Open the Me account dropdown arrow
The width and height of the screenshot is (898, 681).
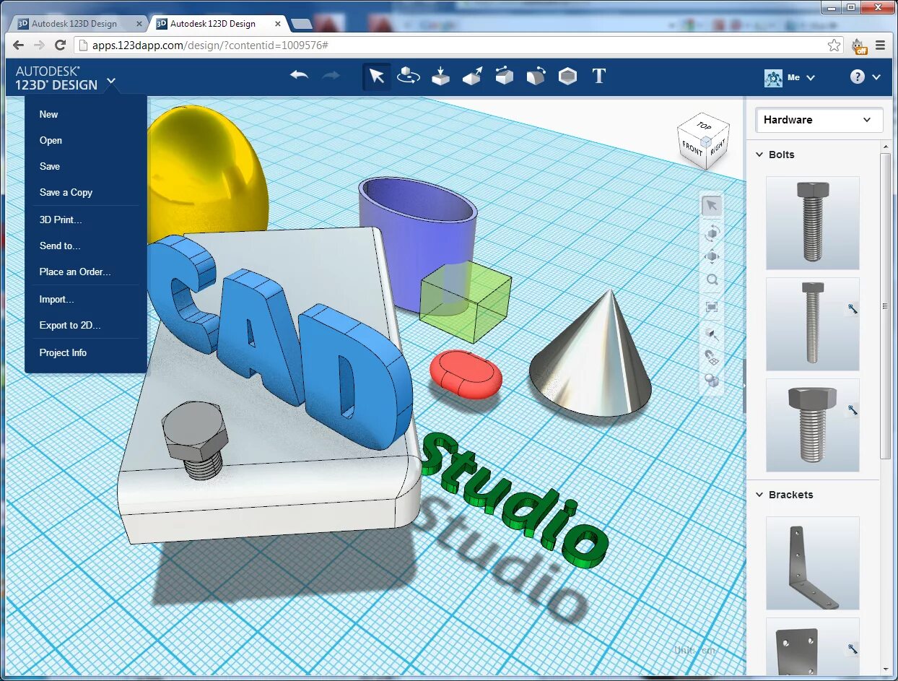[x=811, y=77]
